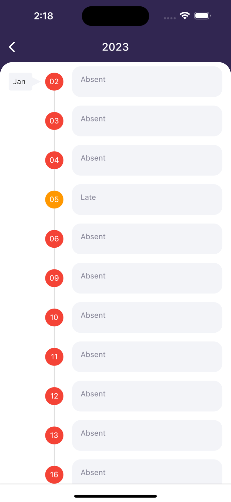The width and height of the screenshot is (231, 502).
Task: Select the date badge 03 in the timeline
Action: pos(54,121)
